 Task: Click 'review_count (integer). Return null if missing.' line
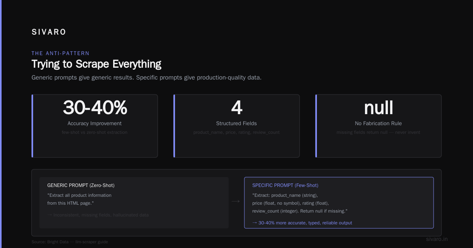pyautogui.click(x=300, y=211)
